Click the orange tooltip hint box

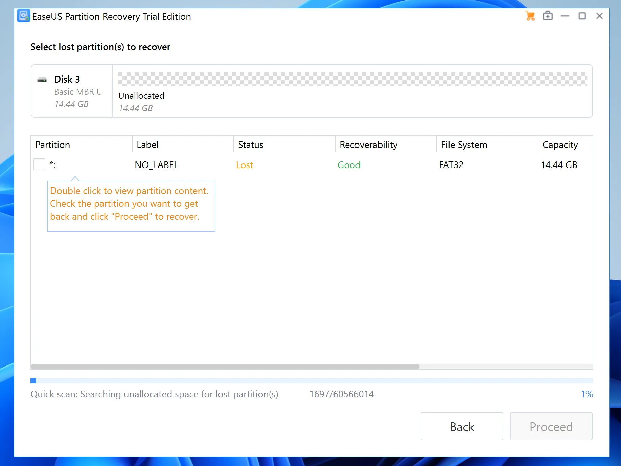click(x=131, y=206)
